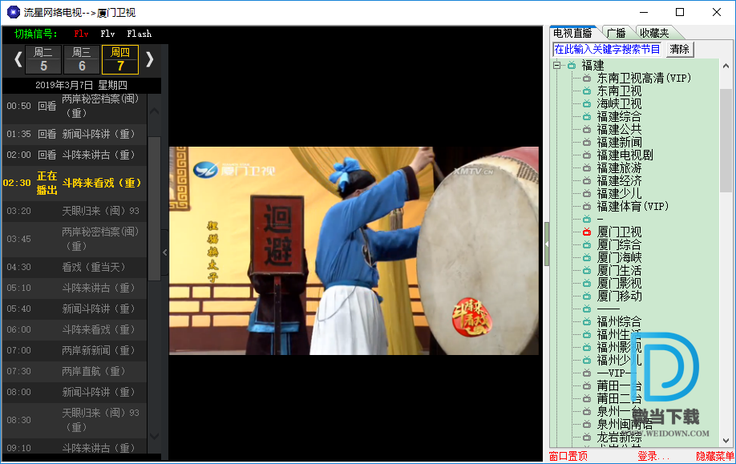Click the red TV icon beside 厦门卫视

[586, 232]
